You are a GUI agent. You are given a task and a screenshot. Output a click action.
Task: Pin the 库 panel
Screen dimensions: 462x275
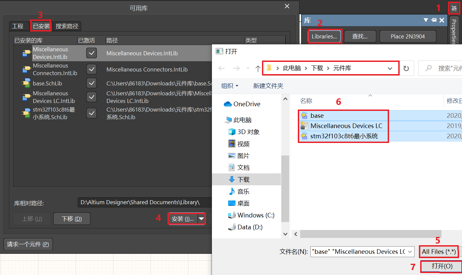(434, 20)
